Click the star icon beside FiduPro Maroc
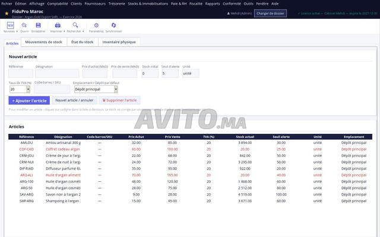380x237 pixels. pyautogui.click(x=7, y=14)
